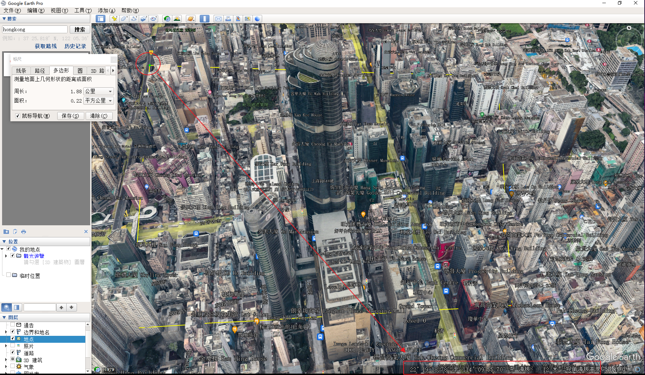The width and height of the screenshot is (645, 375).
Task: Add an image overlay from the toolbar
Action: pos(144,19)
